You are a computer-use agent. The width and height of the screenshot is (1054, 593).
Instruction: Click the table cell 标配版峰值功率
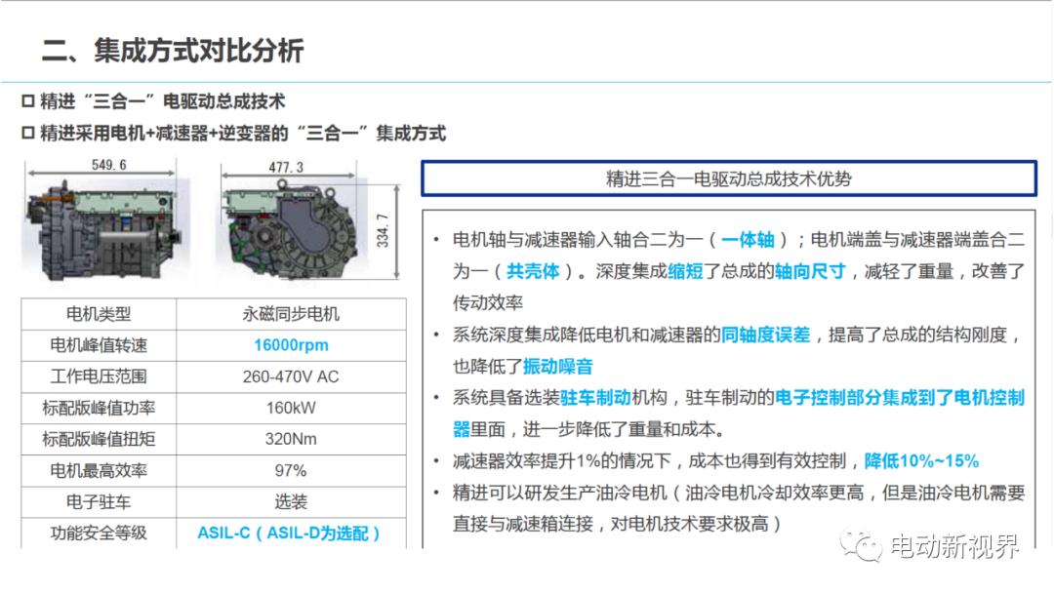pos(99,408)
